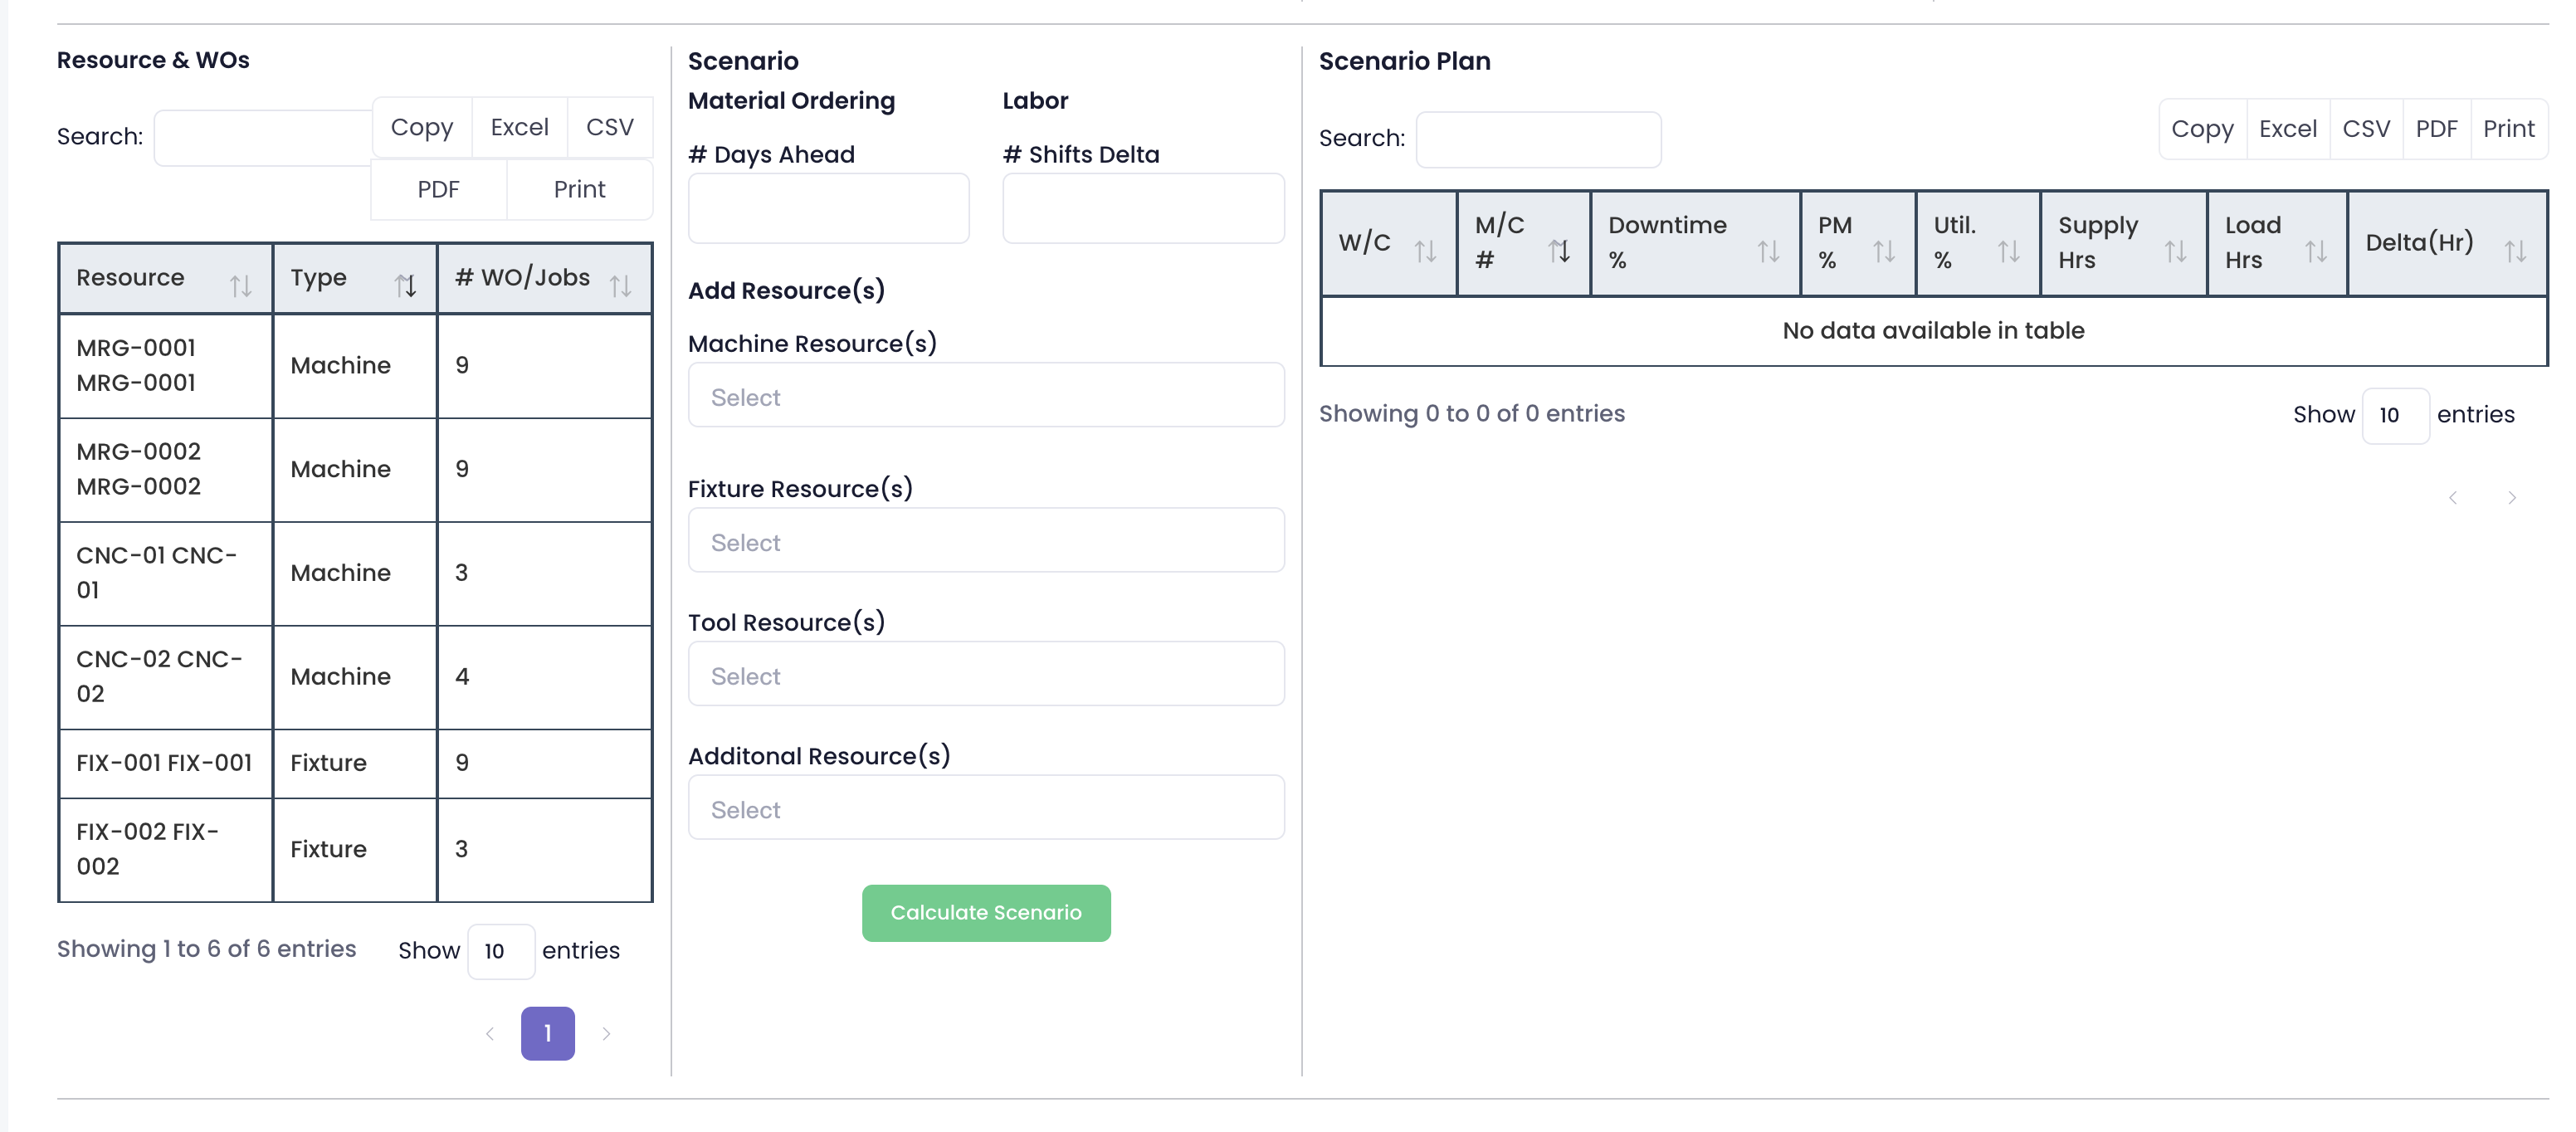Sort by the Resource column arrows
2576x1132 pixels.
240,287
